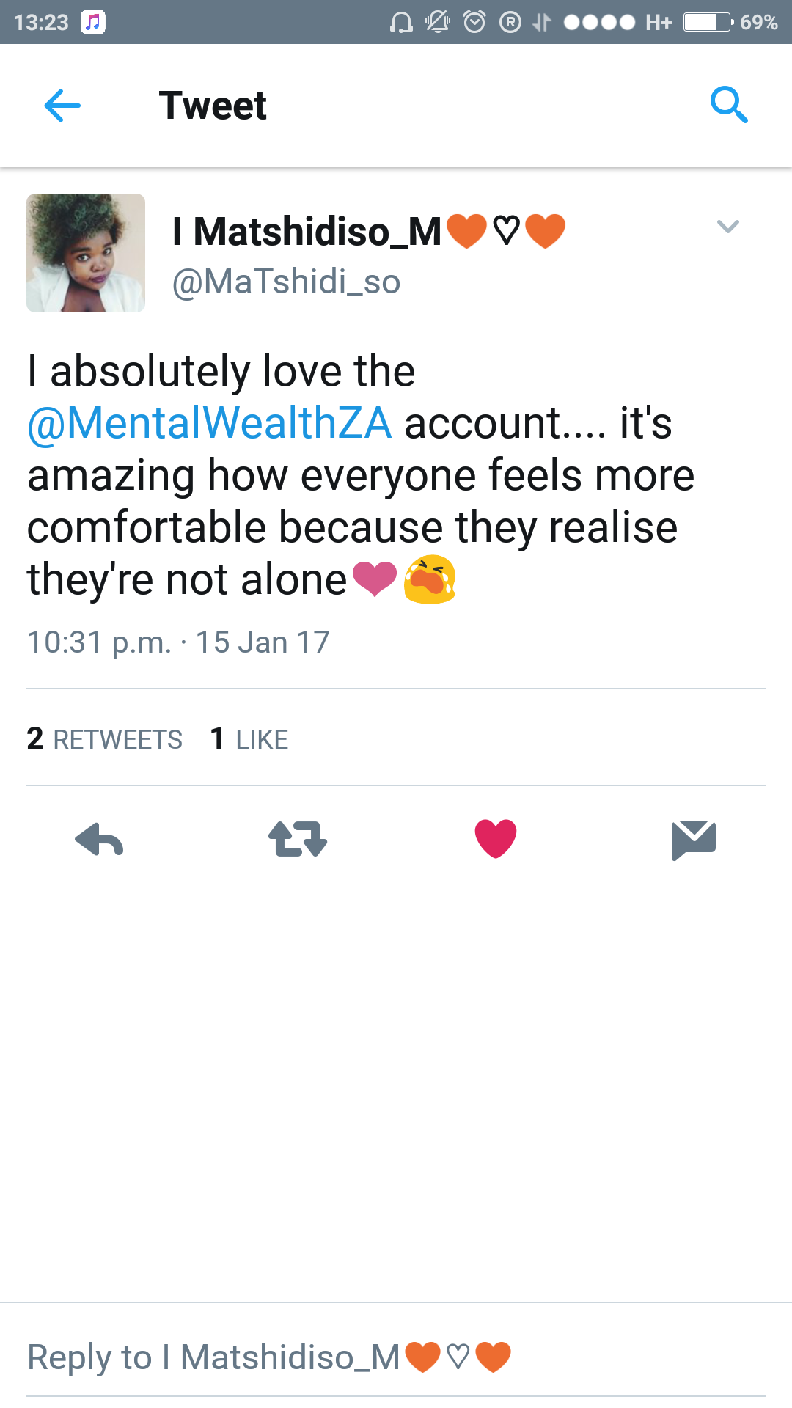Viewport: 792px width, 1408px height.
Task: View the 1 Like list
Action: (249, 738)
